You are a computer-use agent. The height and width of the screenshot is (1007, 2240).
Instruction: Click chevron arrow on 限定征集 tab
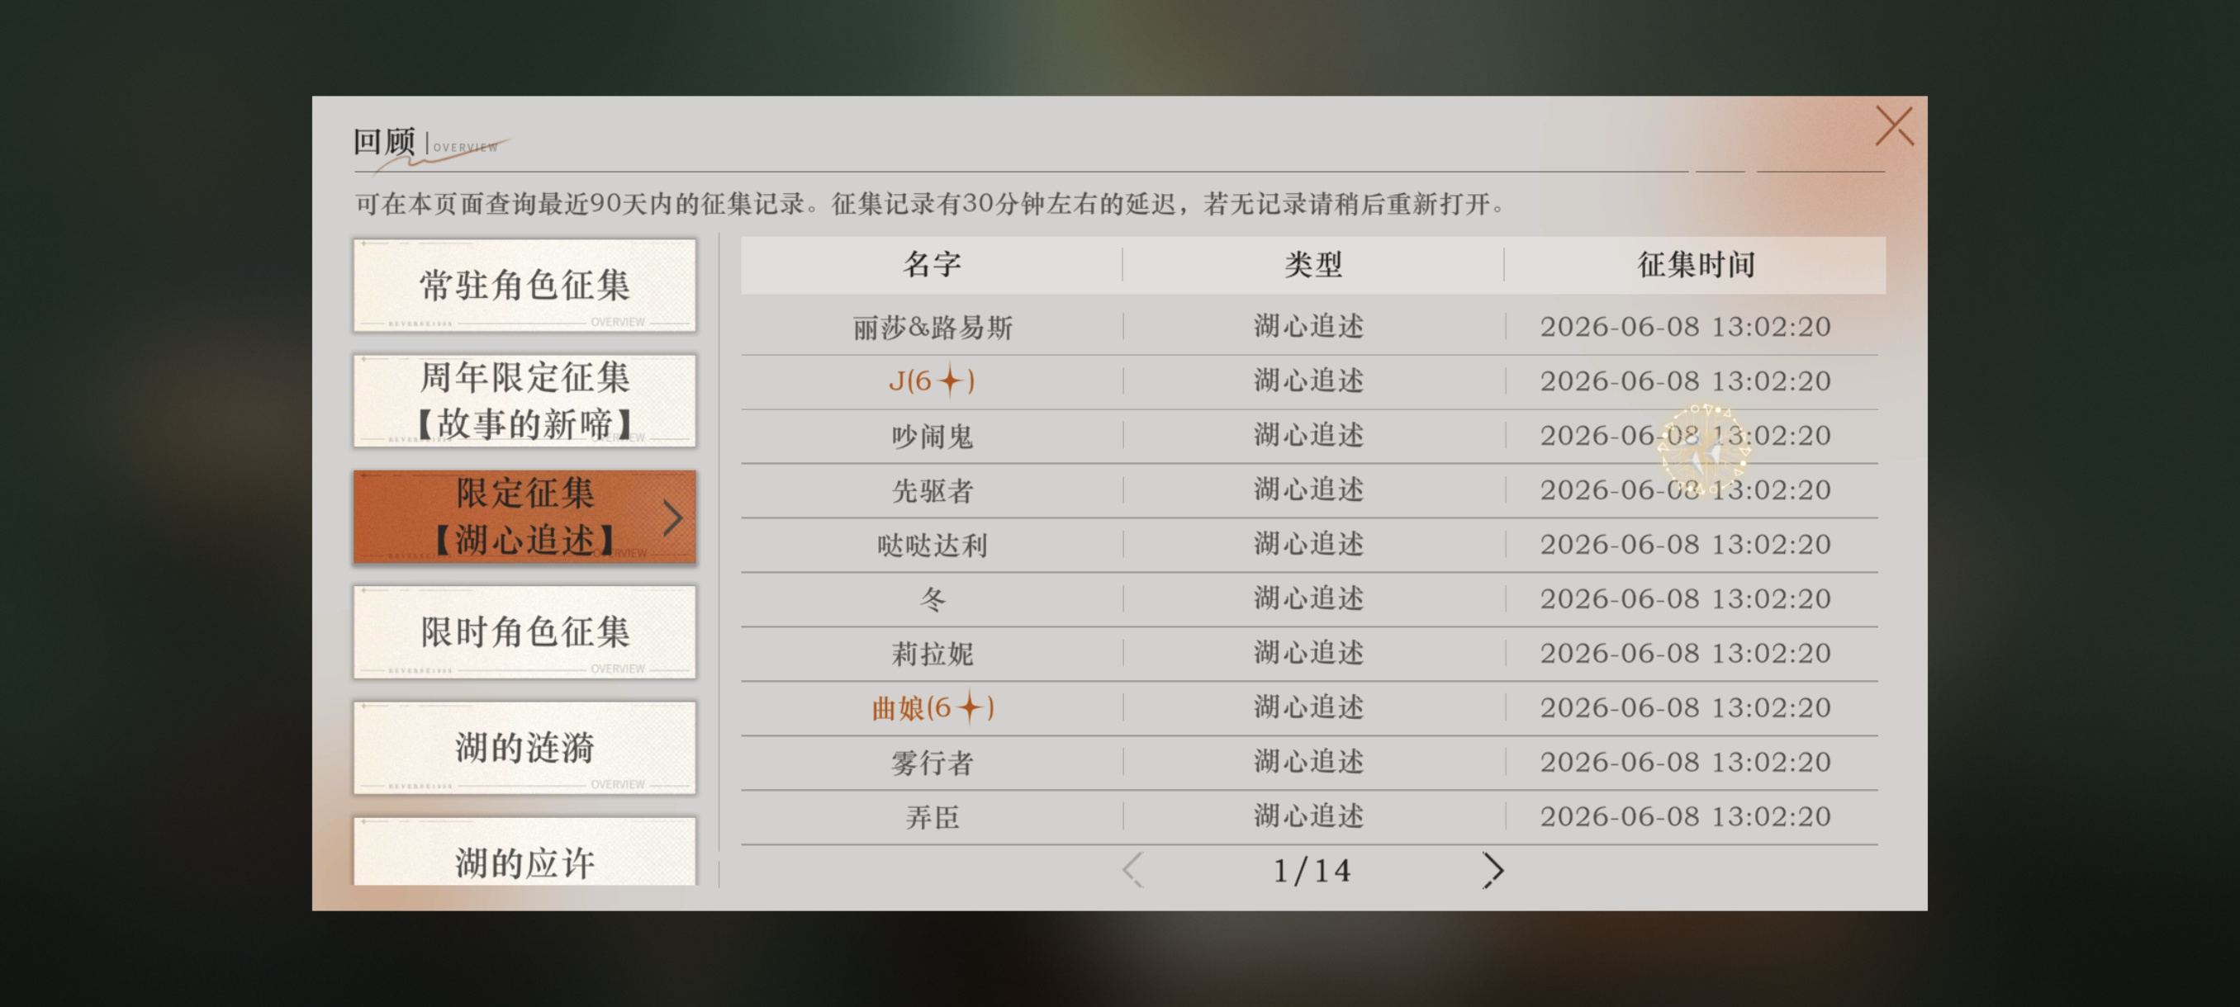point(672,518)
